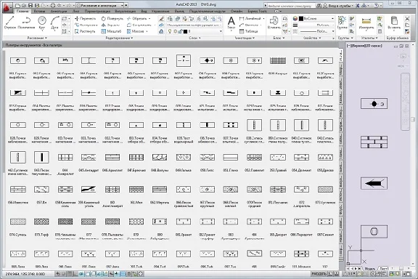
Task: Select the Полилиния (Polyline) tool
Action: (26, 23)
